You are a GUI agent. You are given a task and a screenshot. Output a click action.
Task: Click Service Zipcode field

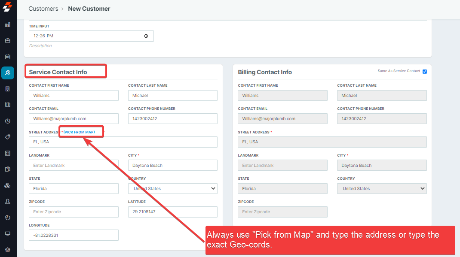click(74, 212)
